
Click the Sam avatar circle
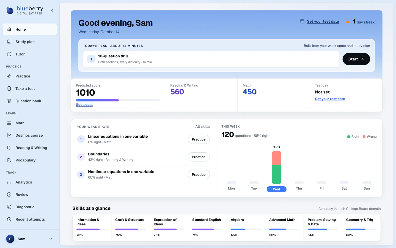10,239
